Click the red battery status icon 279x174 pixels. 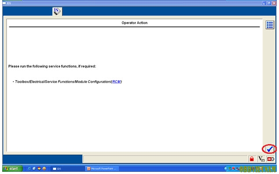[270, 159]
